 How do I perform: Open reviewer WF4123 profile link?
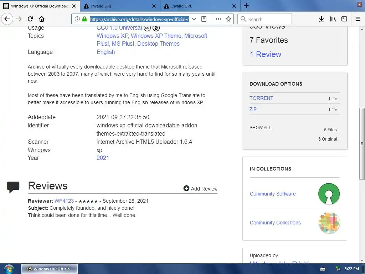point(64,201)
